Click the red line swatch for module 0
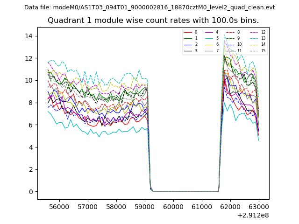The image size is (299, 224). click(x=188, y=32)
